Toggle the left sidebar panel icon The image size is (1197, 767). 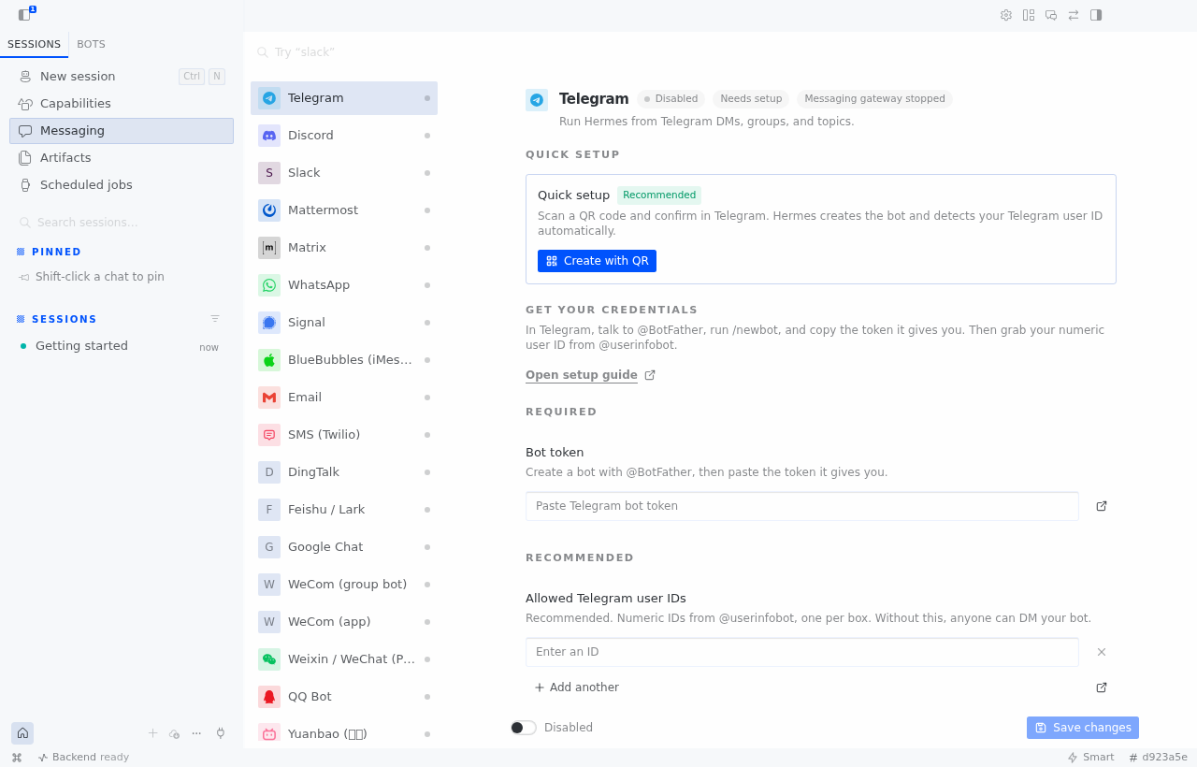[24, 15]
